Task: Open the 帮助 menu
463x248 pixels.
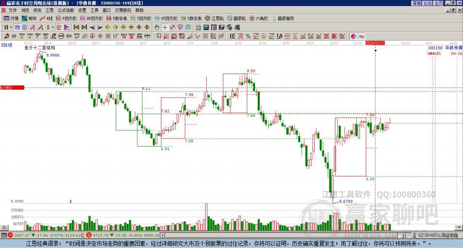Action: 139,10
